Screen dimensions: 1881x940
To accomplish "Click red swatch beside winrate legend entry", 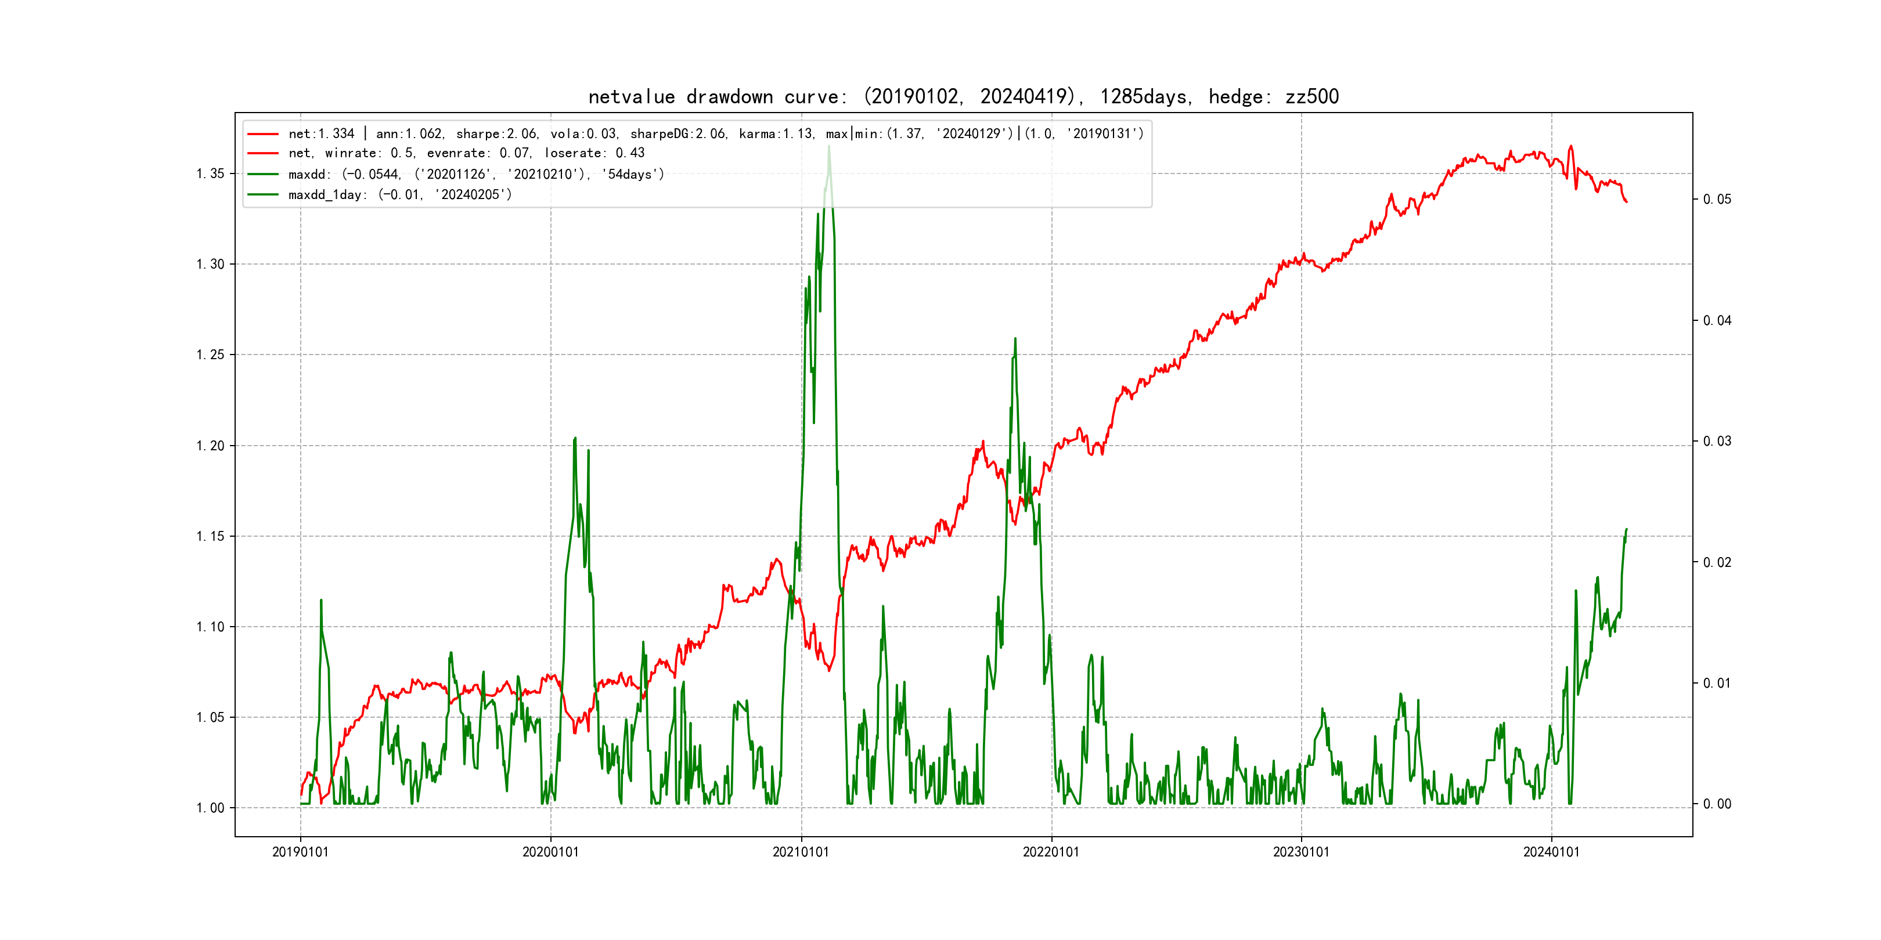I will point(263,153).
